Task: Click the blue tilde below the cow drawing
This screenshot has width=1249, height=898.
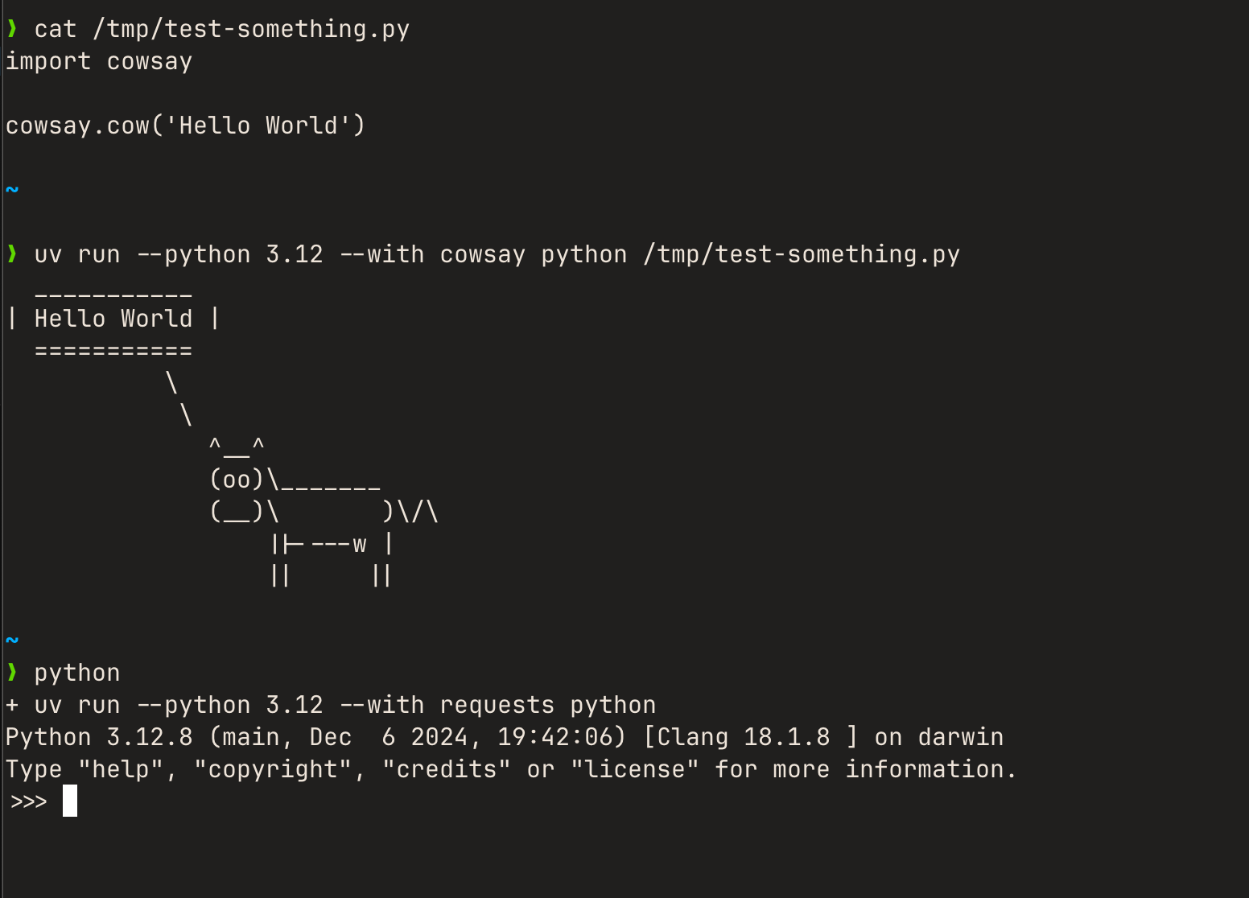Action: pyautogui.click(x=12, y=641)
